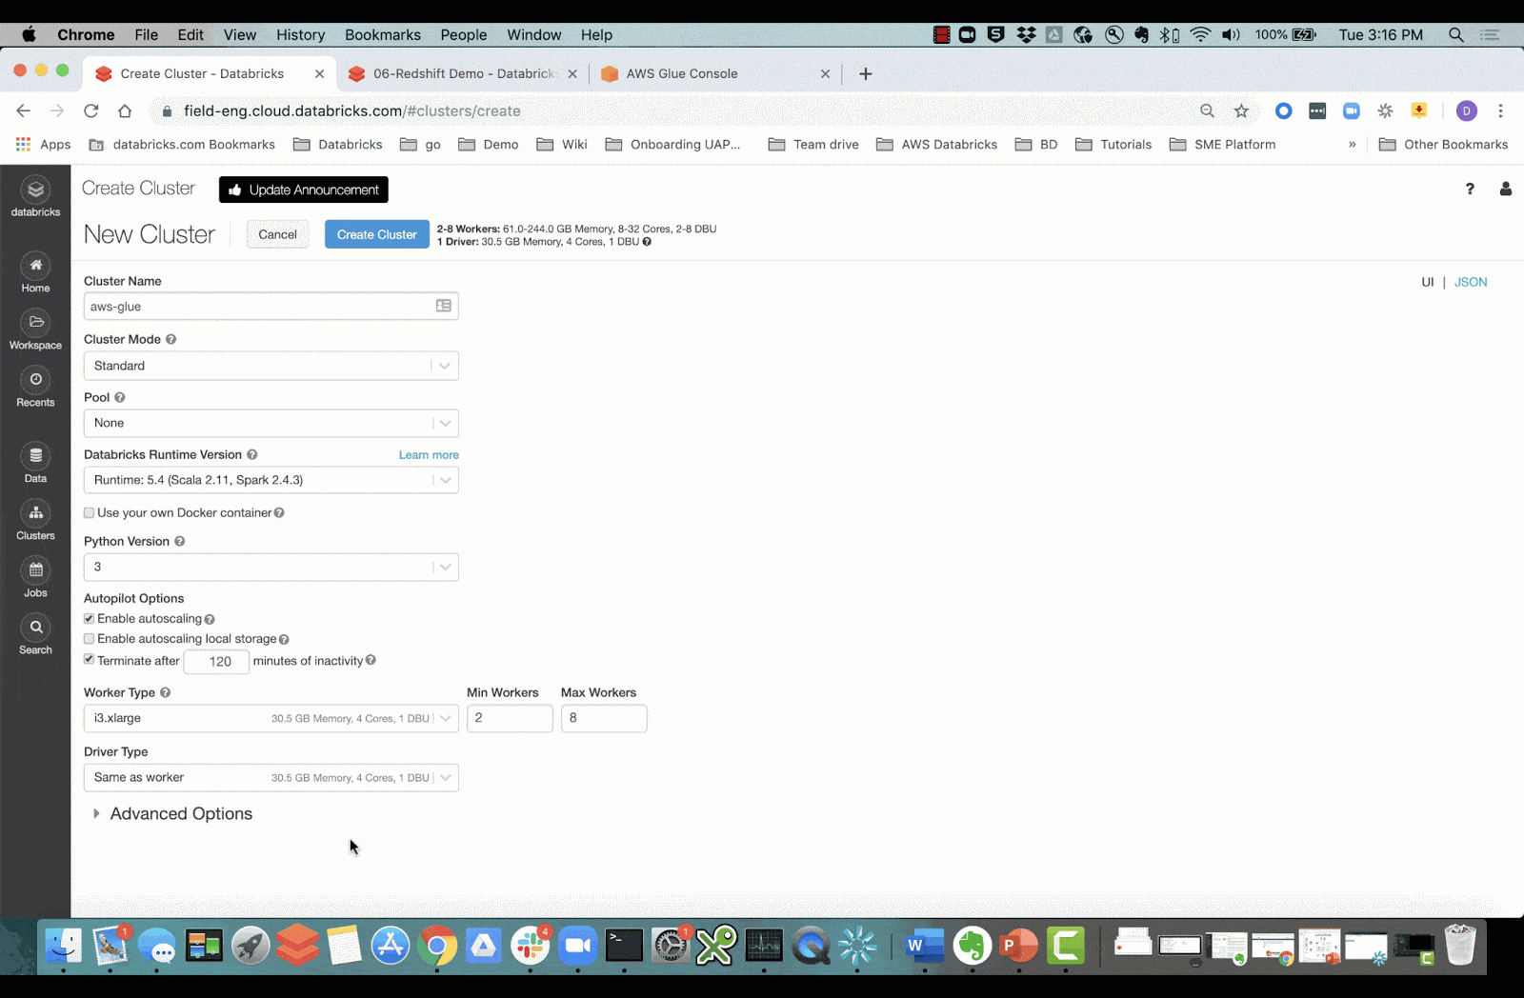Click the Databricks Runtime Version help icon
1524x998 pixels.
click(x=252, y=454)
